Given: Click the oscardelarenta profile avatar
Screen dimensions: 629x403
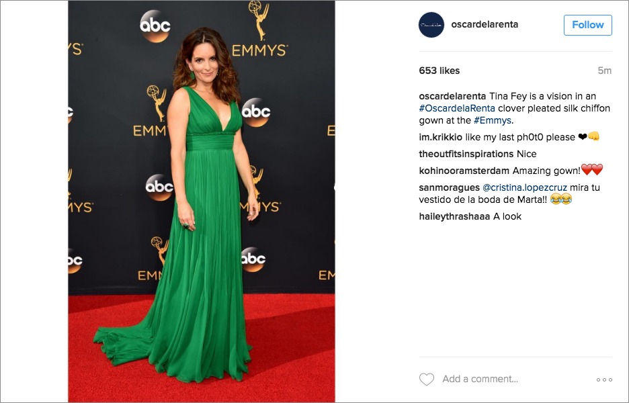Looking at the screenshot, I should [431, 25].
